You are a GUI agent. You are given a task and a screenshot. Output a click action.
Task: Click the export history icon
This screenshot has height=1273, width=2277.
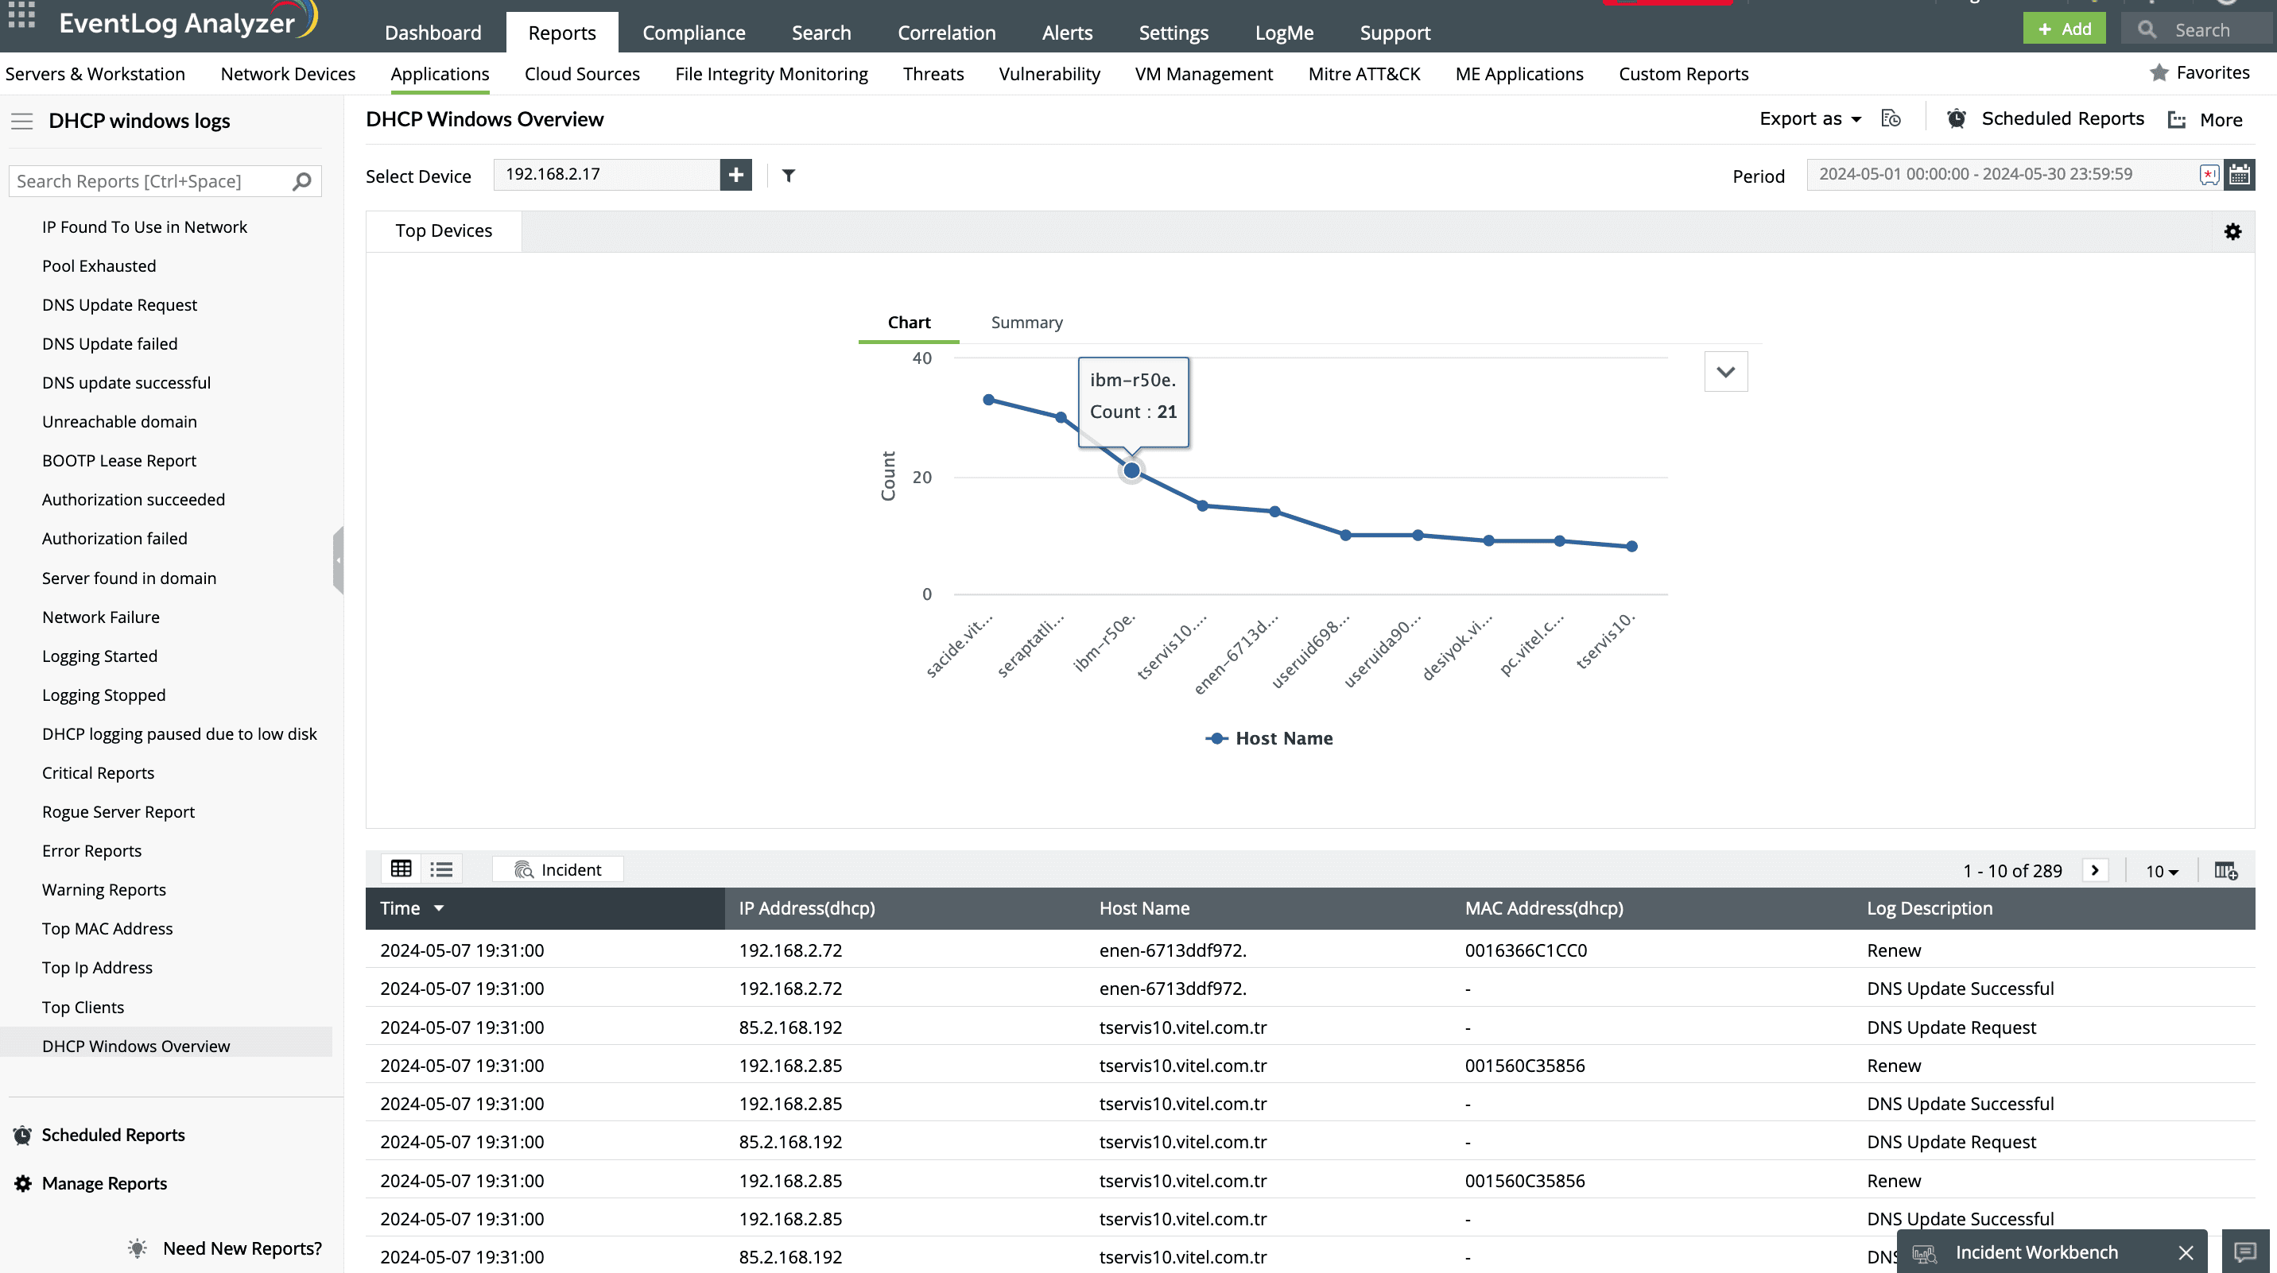tap(1891, 119)
